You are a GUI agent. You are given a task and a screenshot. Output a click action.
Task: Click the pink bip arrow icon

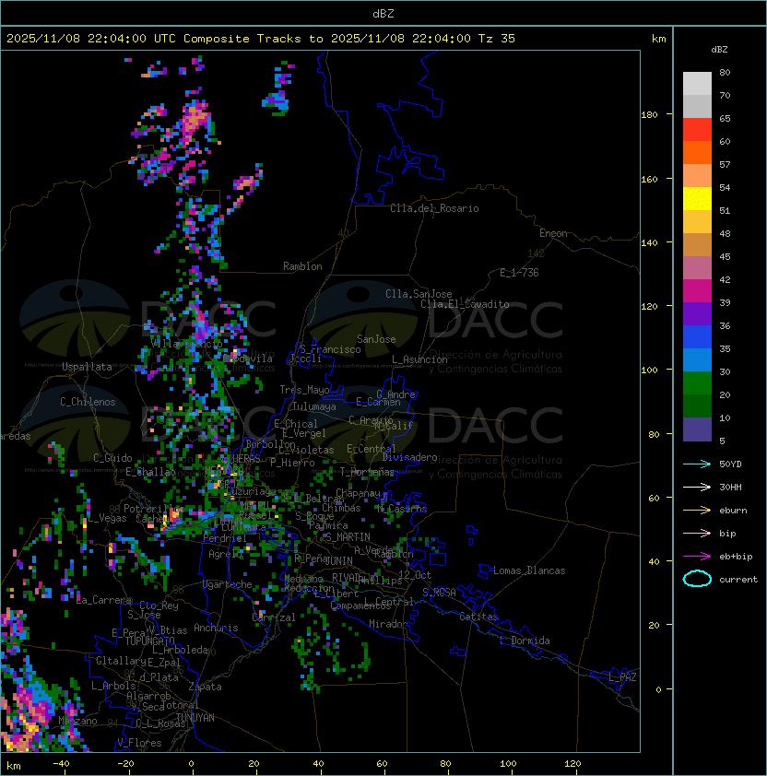(697, 533)
